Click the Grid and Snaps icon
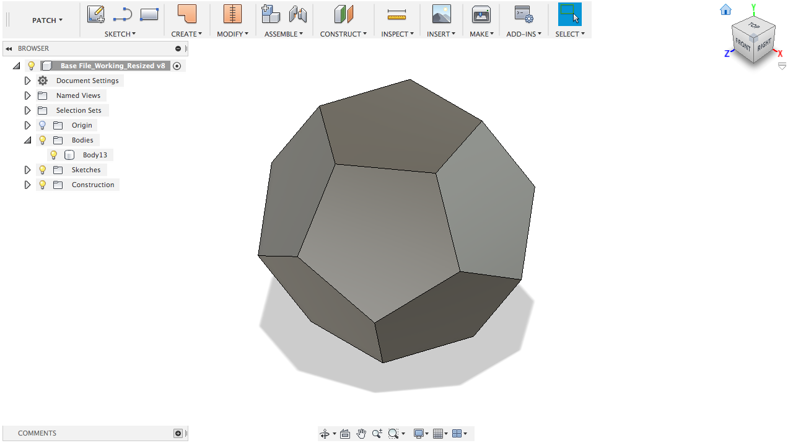Viewport: 793px width, 443px height. coord(438,434)
